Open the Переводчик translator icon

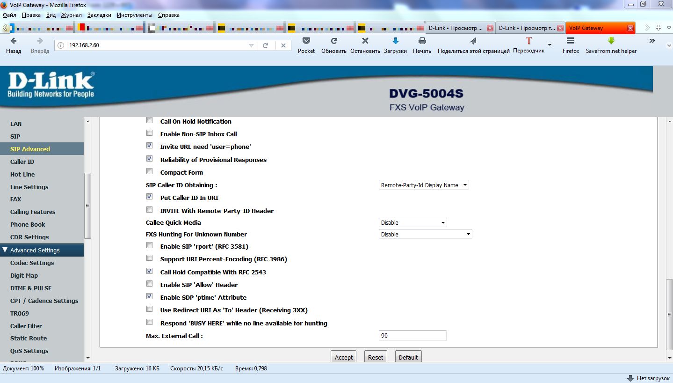(529, 41)
